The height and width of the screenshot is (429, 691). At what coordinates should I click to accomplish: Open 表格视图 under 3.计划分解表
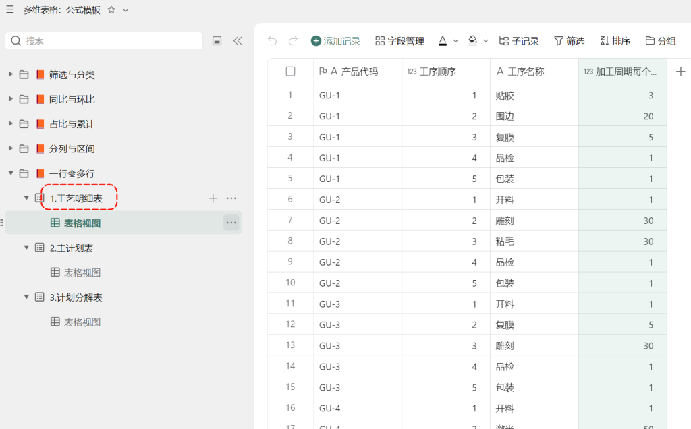point(82,322)
